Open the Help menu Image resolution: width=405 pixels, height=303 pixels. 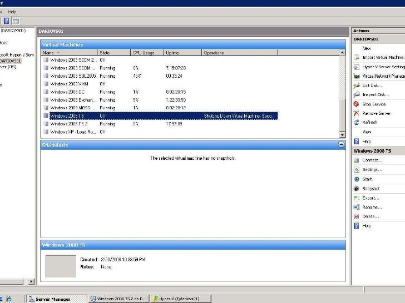pos(12,12)
